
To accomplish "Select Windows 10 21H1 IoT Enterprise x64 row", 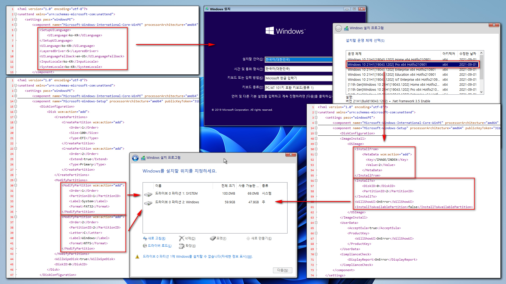I will coord(412,80).
